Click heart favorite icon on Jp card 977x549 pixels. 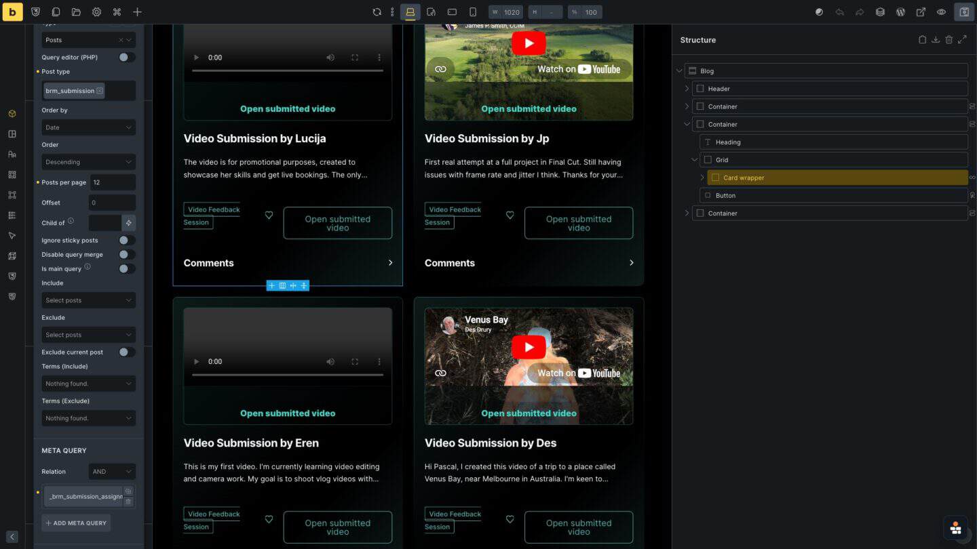point(510,216)
